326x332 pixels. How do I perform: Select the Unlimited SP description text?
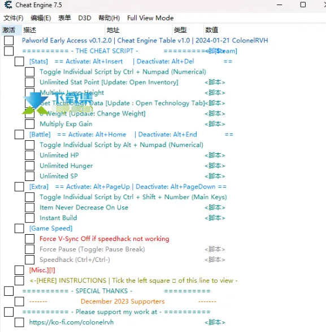click(x=59, y=176)
